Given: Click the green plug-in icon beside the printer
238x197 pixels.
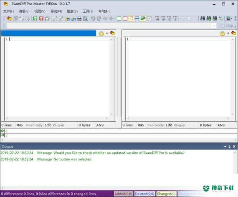Looking at the screenshot, I should [x=73, y=19].
